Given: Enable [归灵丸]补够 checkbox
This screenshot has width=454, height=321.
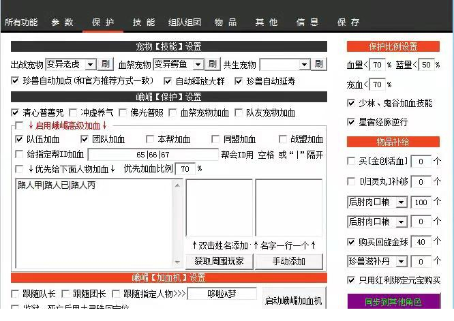Looking at the screenshot, I should 351,181.
